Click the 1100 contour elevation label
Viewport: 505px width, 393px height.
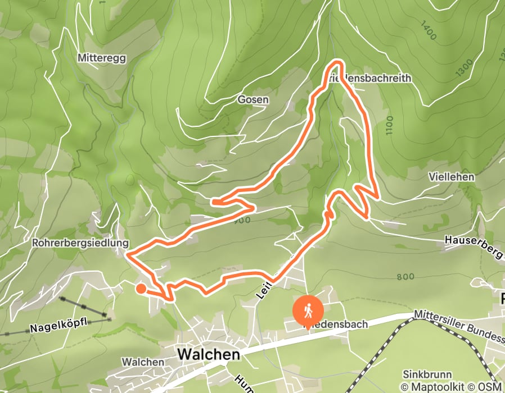coord(389,125)
